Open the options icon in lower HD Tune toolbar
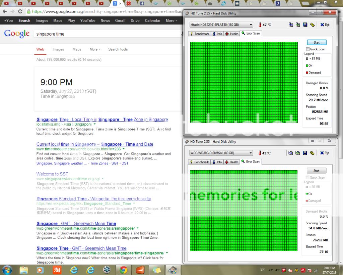 coord(312,153)
